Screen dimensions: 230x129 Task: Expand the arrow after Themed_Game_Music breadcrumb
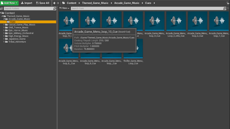point(111,3)
